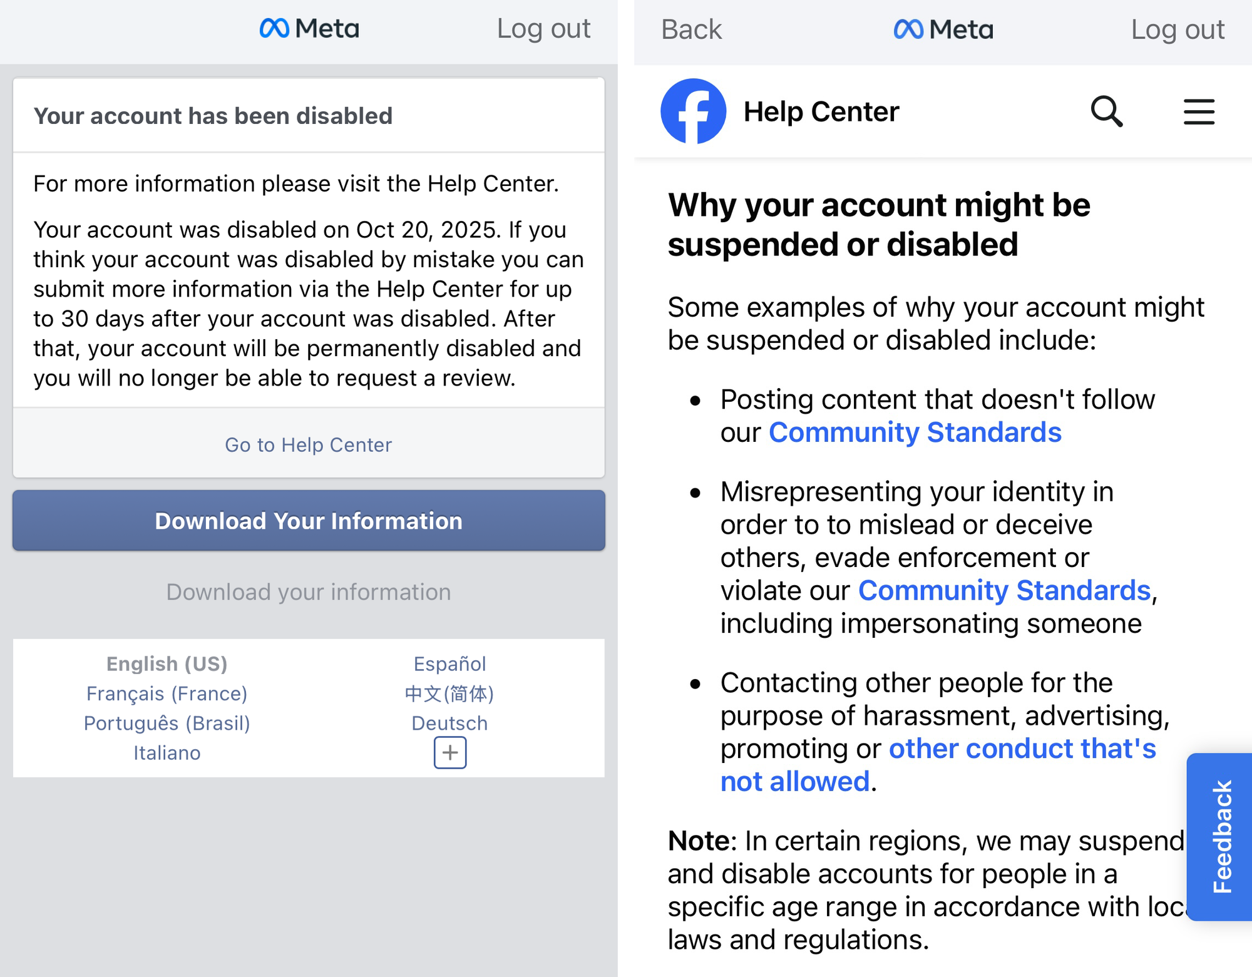The width and height of the screenshot is (1252, 977).
Task: Switch language to Português (Brasil)
Action: pyautogui.click(x=167, y=723)
